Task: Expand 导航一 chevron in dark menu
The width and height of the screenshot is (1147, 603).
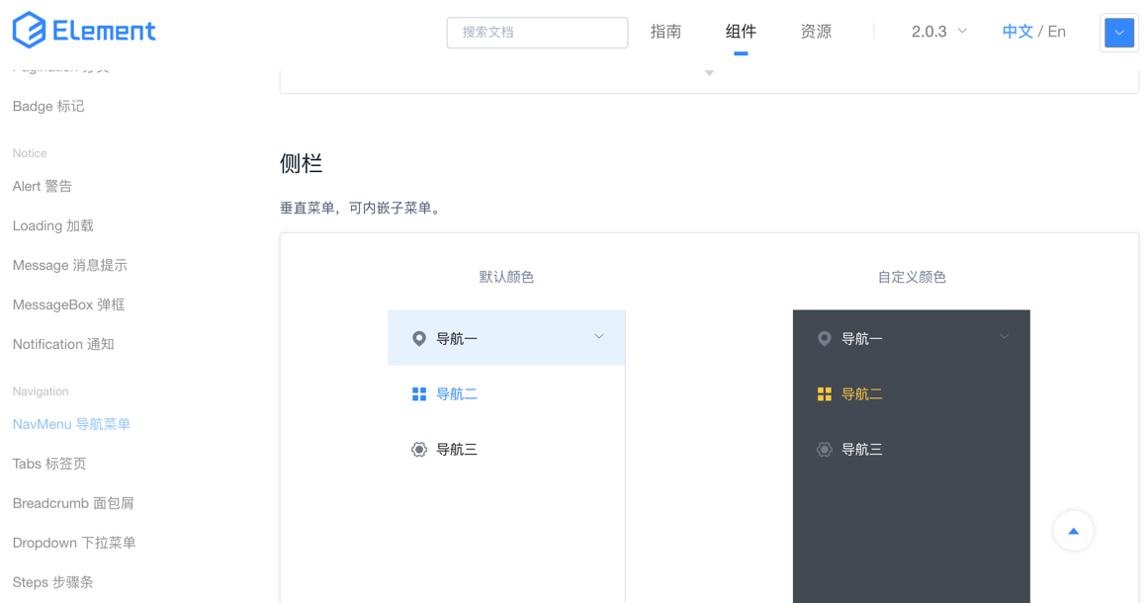Action: [1004, 337]
